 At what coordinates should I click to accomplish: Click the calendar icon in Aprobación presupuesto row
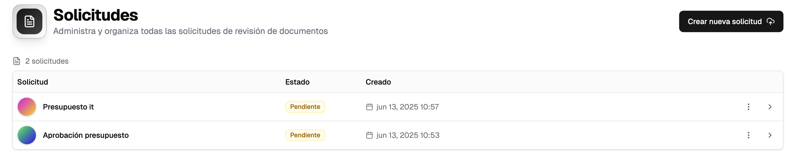[x=369, y=135]
